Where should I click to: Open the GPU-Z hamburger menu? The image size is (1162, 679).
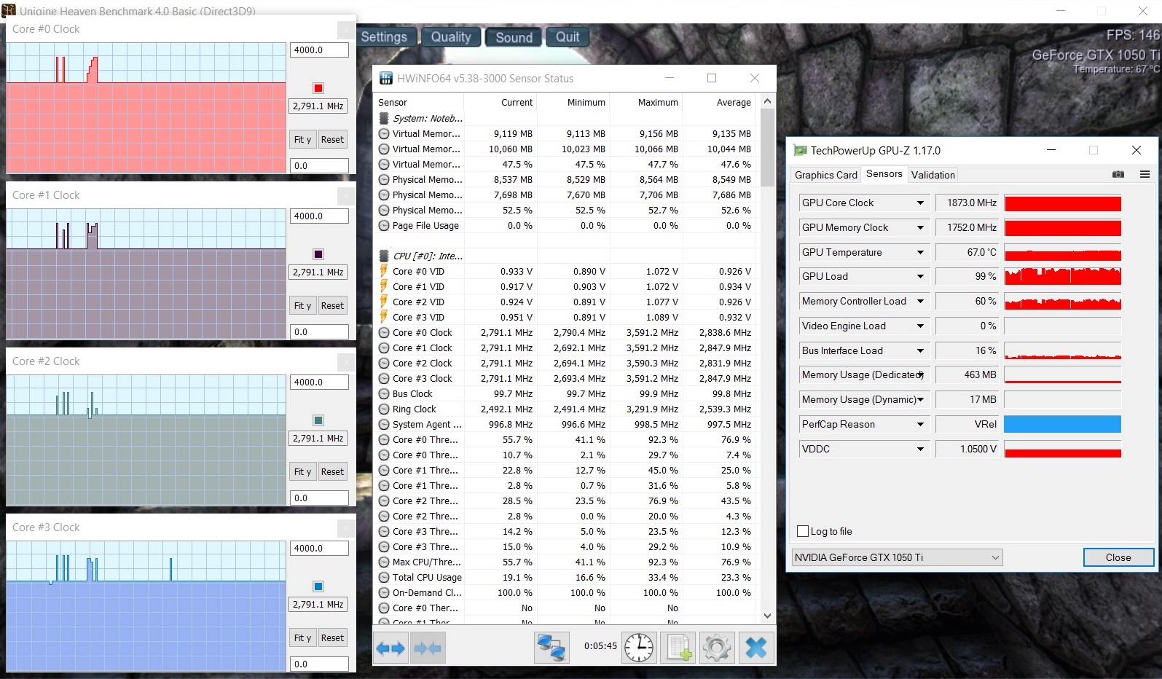point(1145,175)
